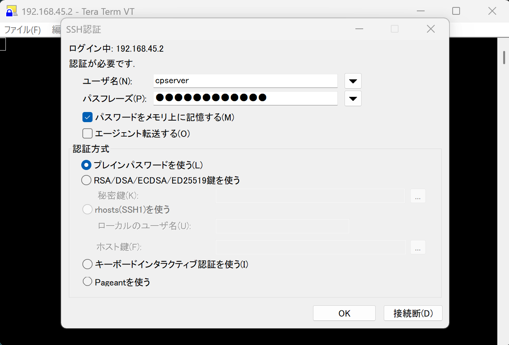Click the OK button
This screenshot has width=509, height=345.
[x=344, y=313]
